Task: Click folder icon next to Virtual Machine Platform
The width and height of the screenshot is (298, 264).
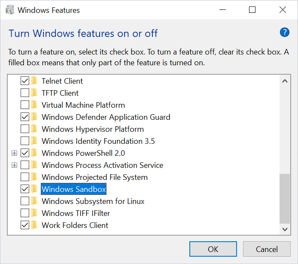Action: click(x=34, y=105)
